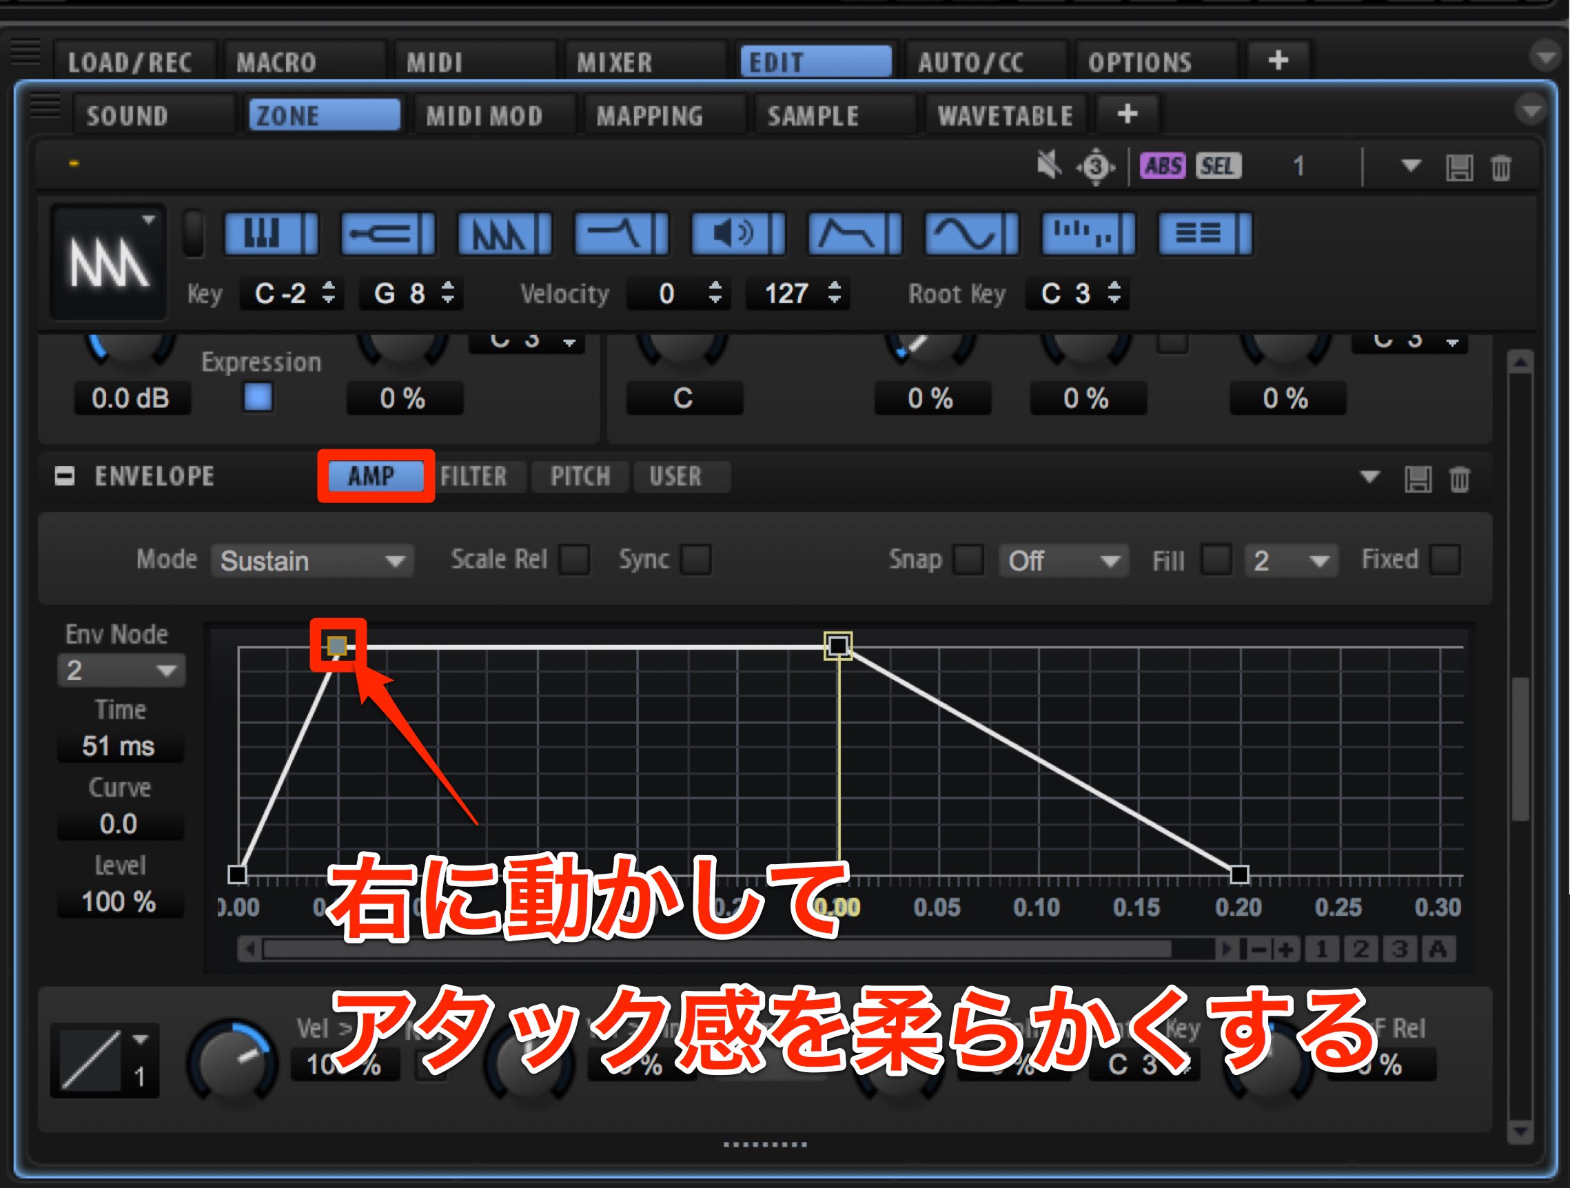
Task: Enable the Sync checkbox
Action: pyautogui.click(x=696, y=560)
